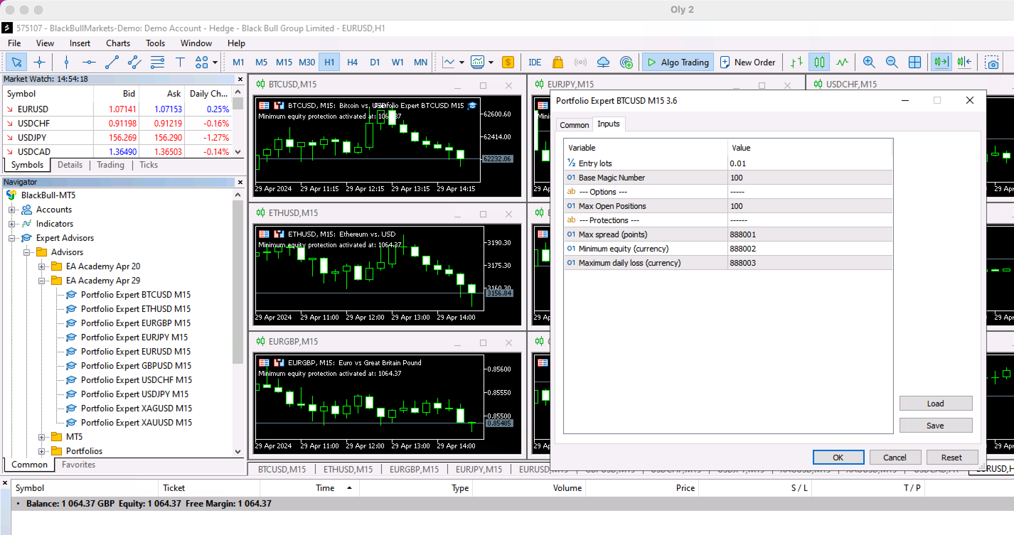Select the cursor arrow tool
1014x535 pixels.
16,62
